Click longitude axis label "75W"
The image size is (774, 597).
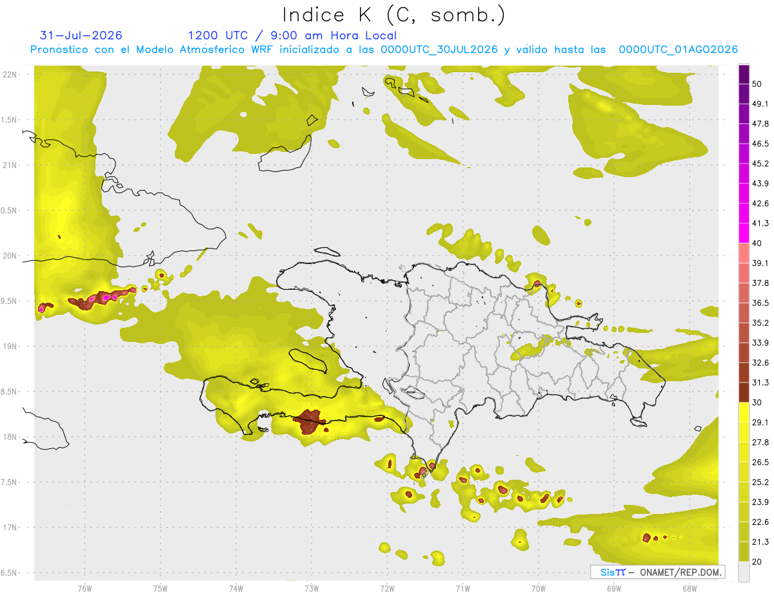(x=160, y=588)
